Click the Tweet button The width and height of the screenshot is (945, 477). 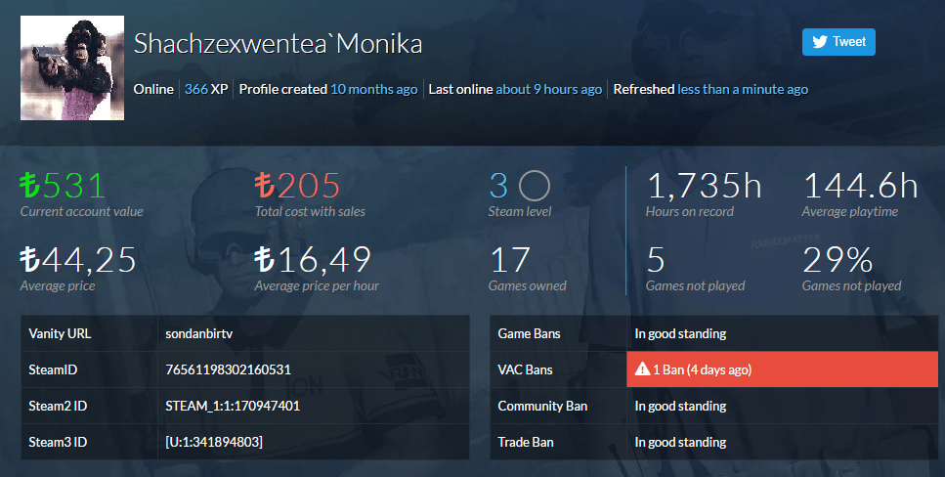pos(838,42)
